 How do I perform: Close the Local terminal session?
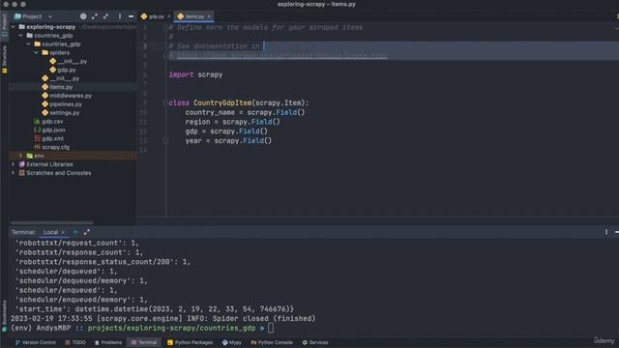(x=63, y=232)
